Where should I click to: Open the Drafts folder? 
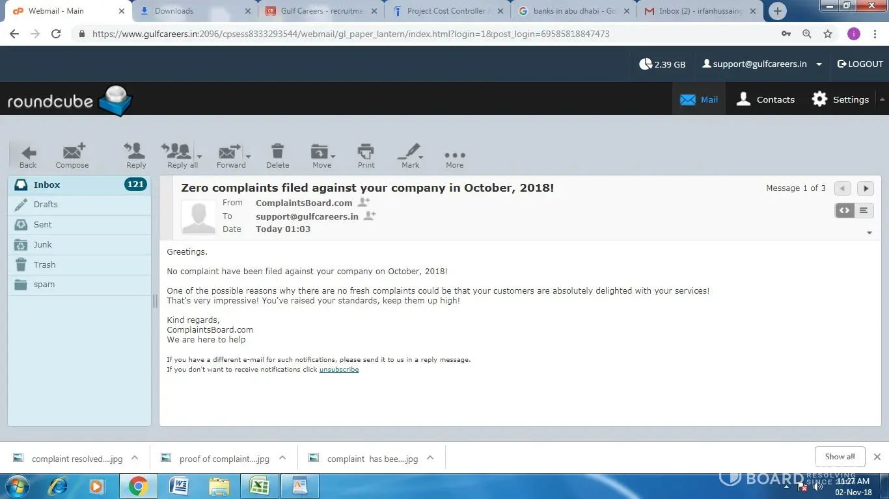[79, 204]
